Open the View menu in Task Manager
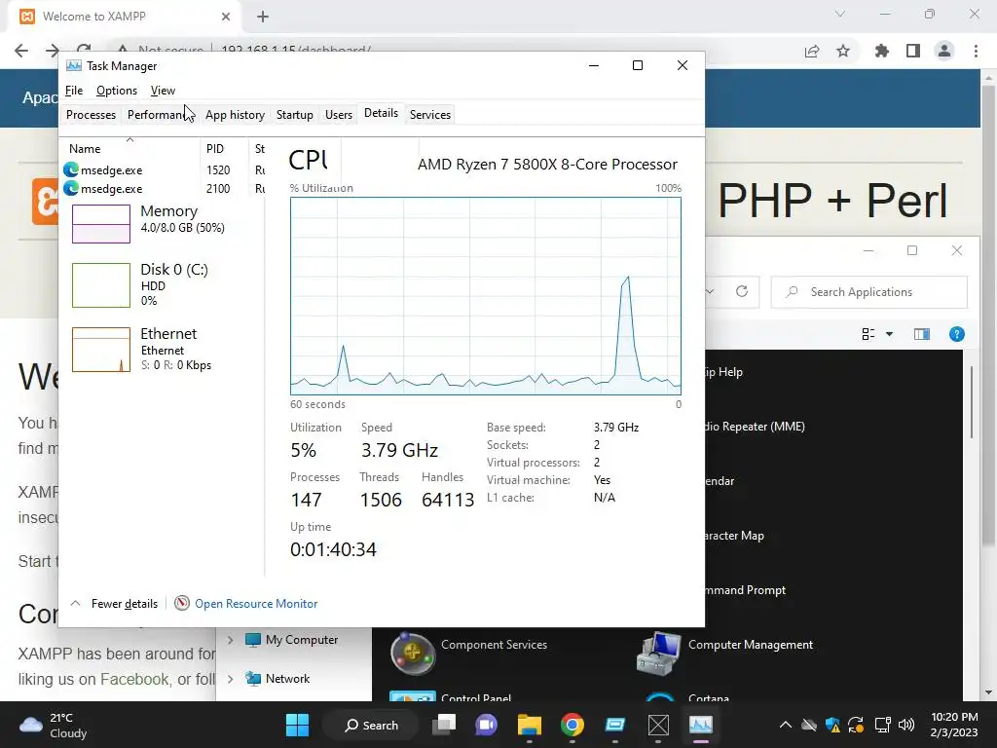 click(x=163, y=91)
